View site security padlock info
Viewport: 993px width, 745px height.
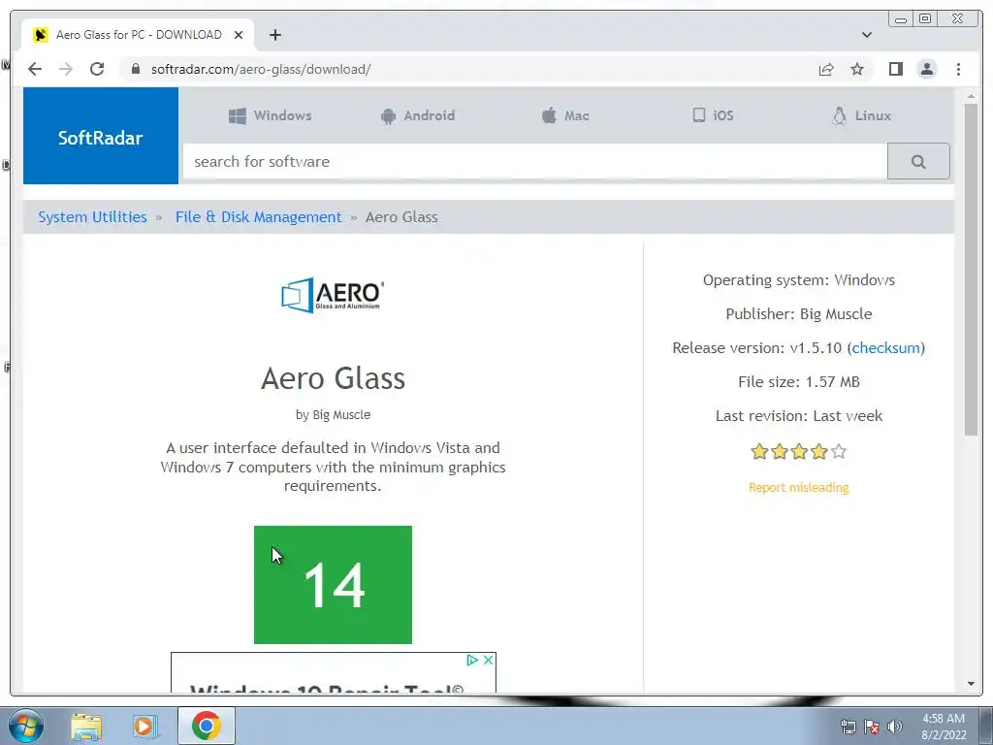136,69
